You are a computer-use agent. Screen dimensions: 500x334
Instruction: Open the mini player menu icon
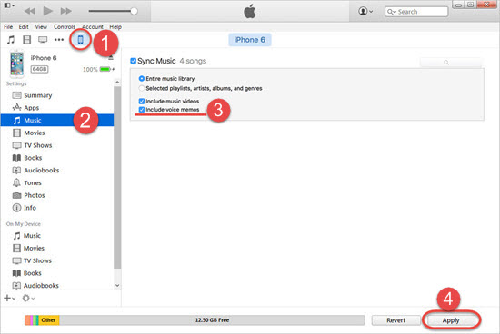pyautogui.click(x=9, y=5)
